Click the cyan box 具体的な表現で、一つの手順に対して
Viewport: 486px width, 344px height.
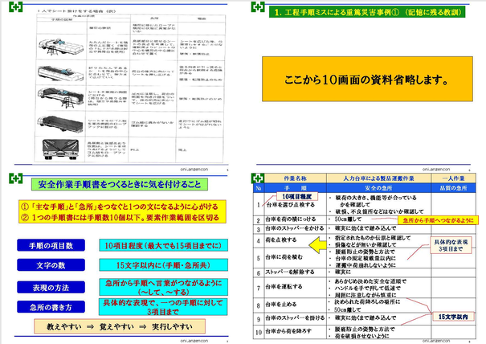click(x=163, y=307)
